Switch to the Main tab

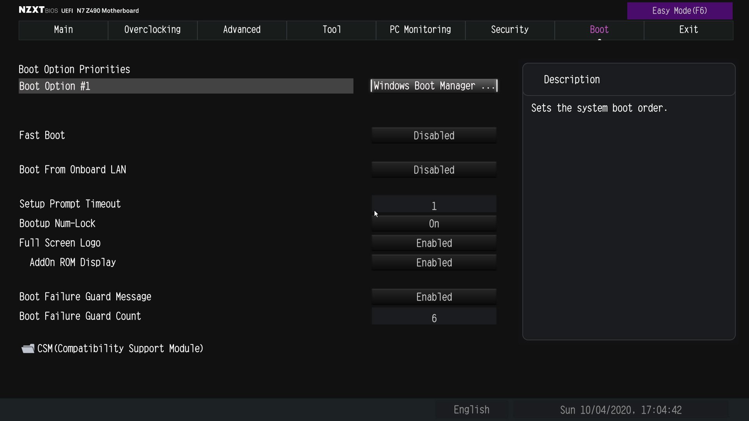click(63, 30)
